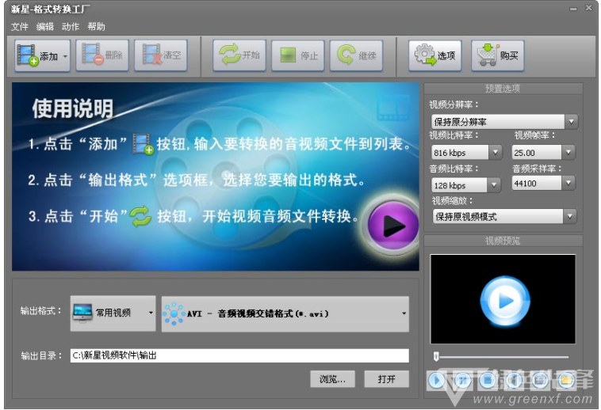Close the 新星-格式转换工厂 window
The image size is (601, 410).
pos(589,8)
